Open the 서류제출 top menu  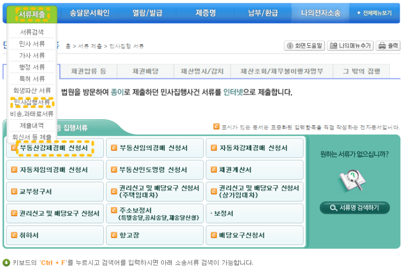pos(32,14)
